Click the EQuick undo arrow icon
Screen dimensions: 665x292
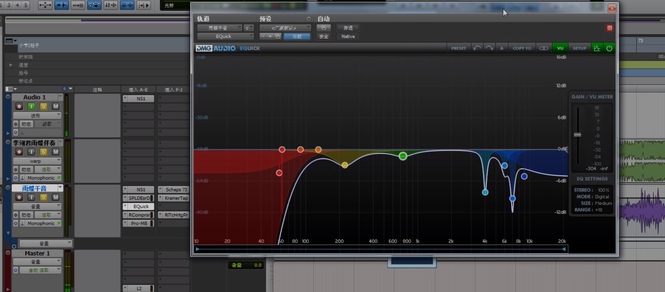click(x=477, y=48)
